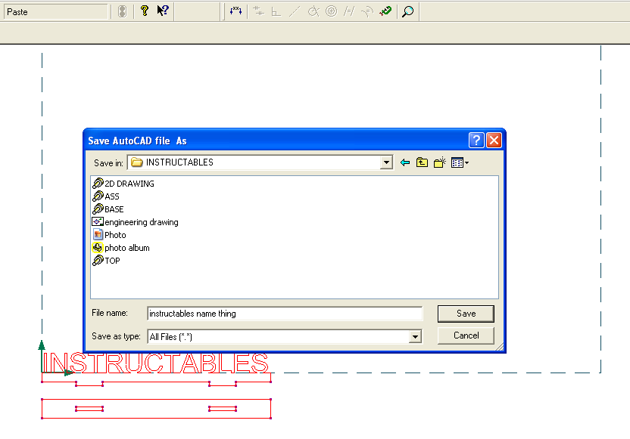Click the Cancel button

466,335
